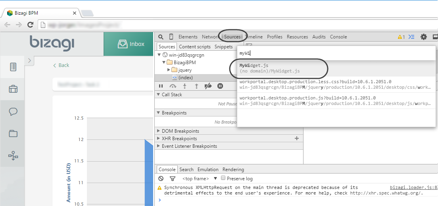Viewport: 438px width, 206px height.
Task: Choose MyWidget.js search result
Action: [x=336, y=68]
